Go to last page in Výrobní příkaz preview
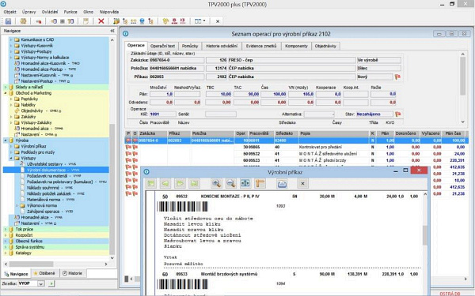This screenshot has height=296, width=475. pos(195,183)
